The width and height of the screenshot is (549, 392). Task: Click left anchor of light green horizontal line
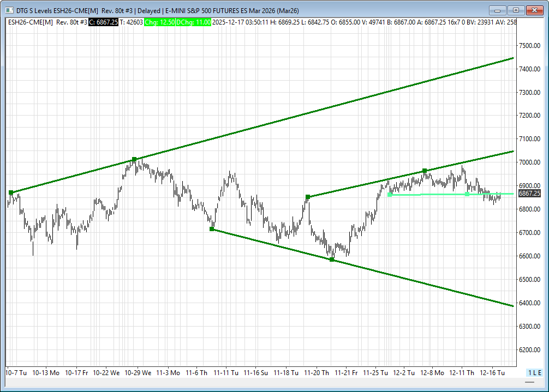pyautogui.click(x=389, y=195)
